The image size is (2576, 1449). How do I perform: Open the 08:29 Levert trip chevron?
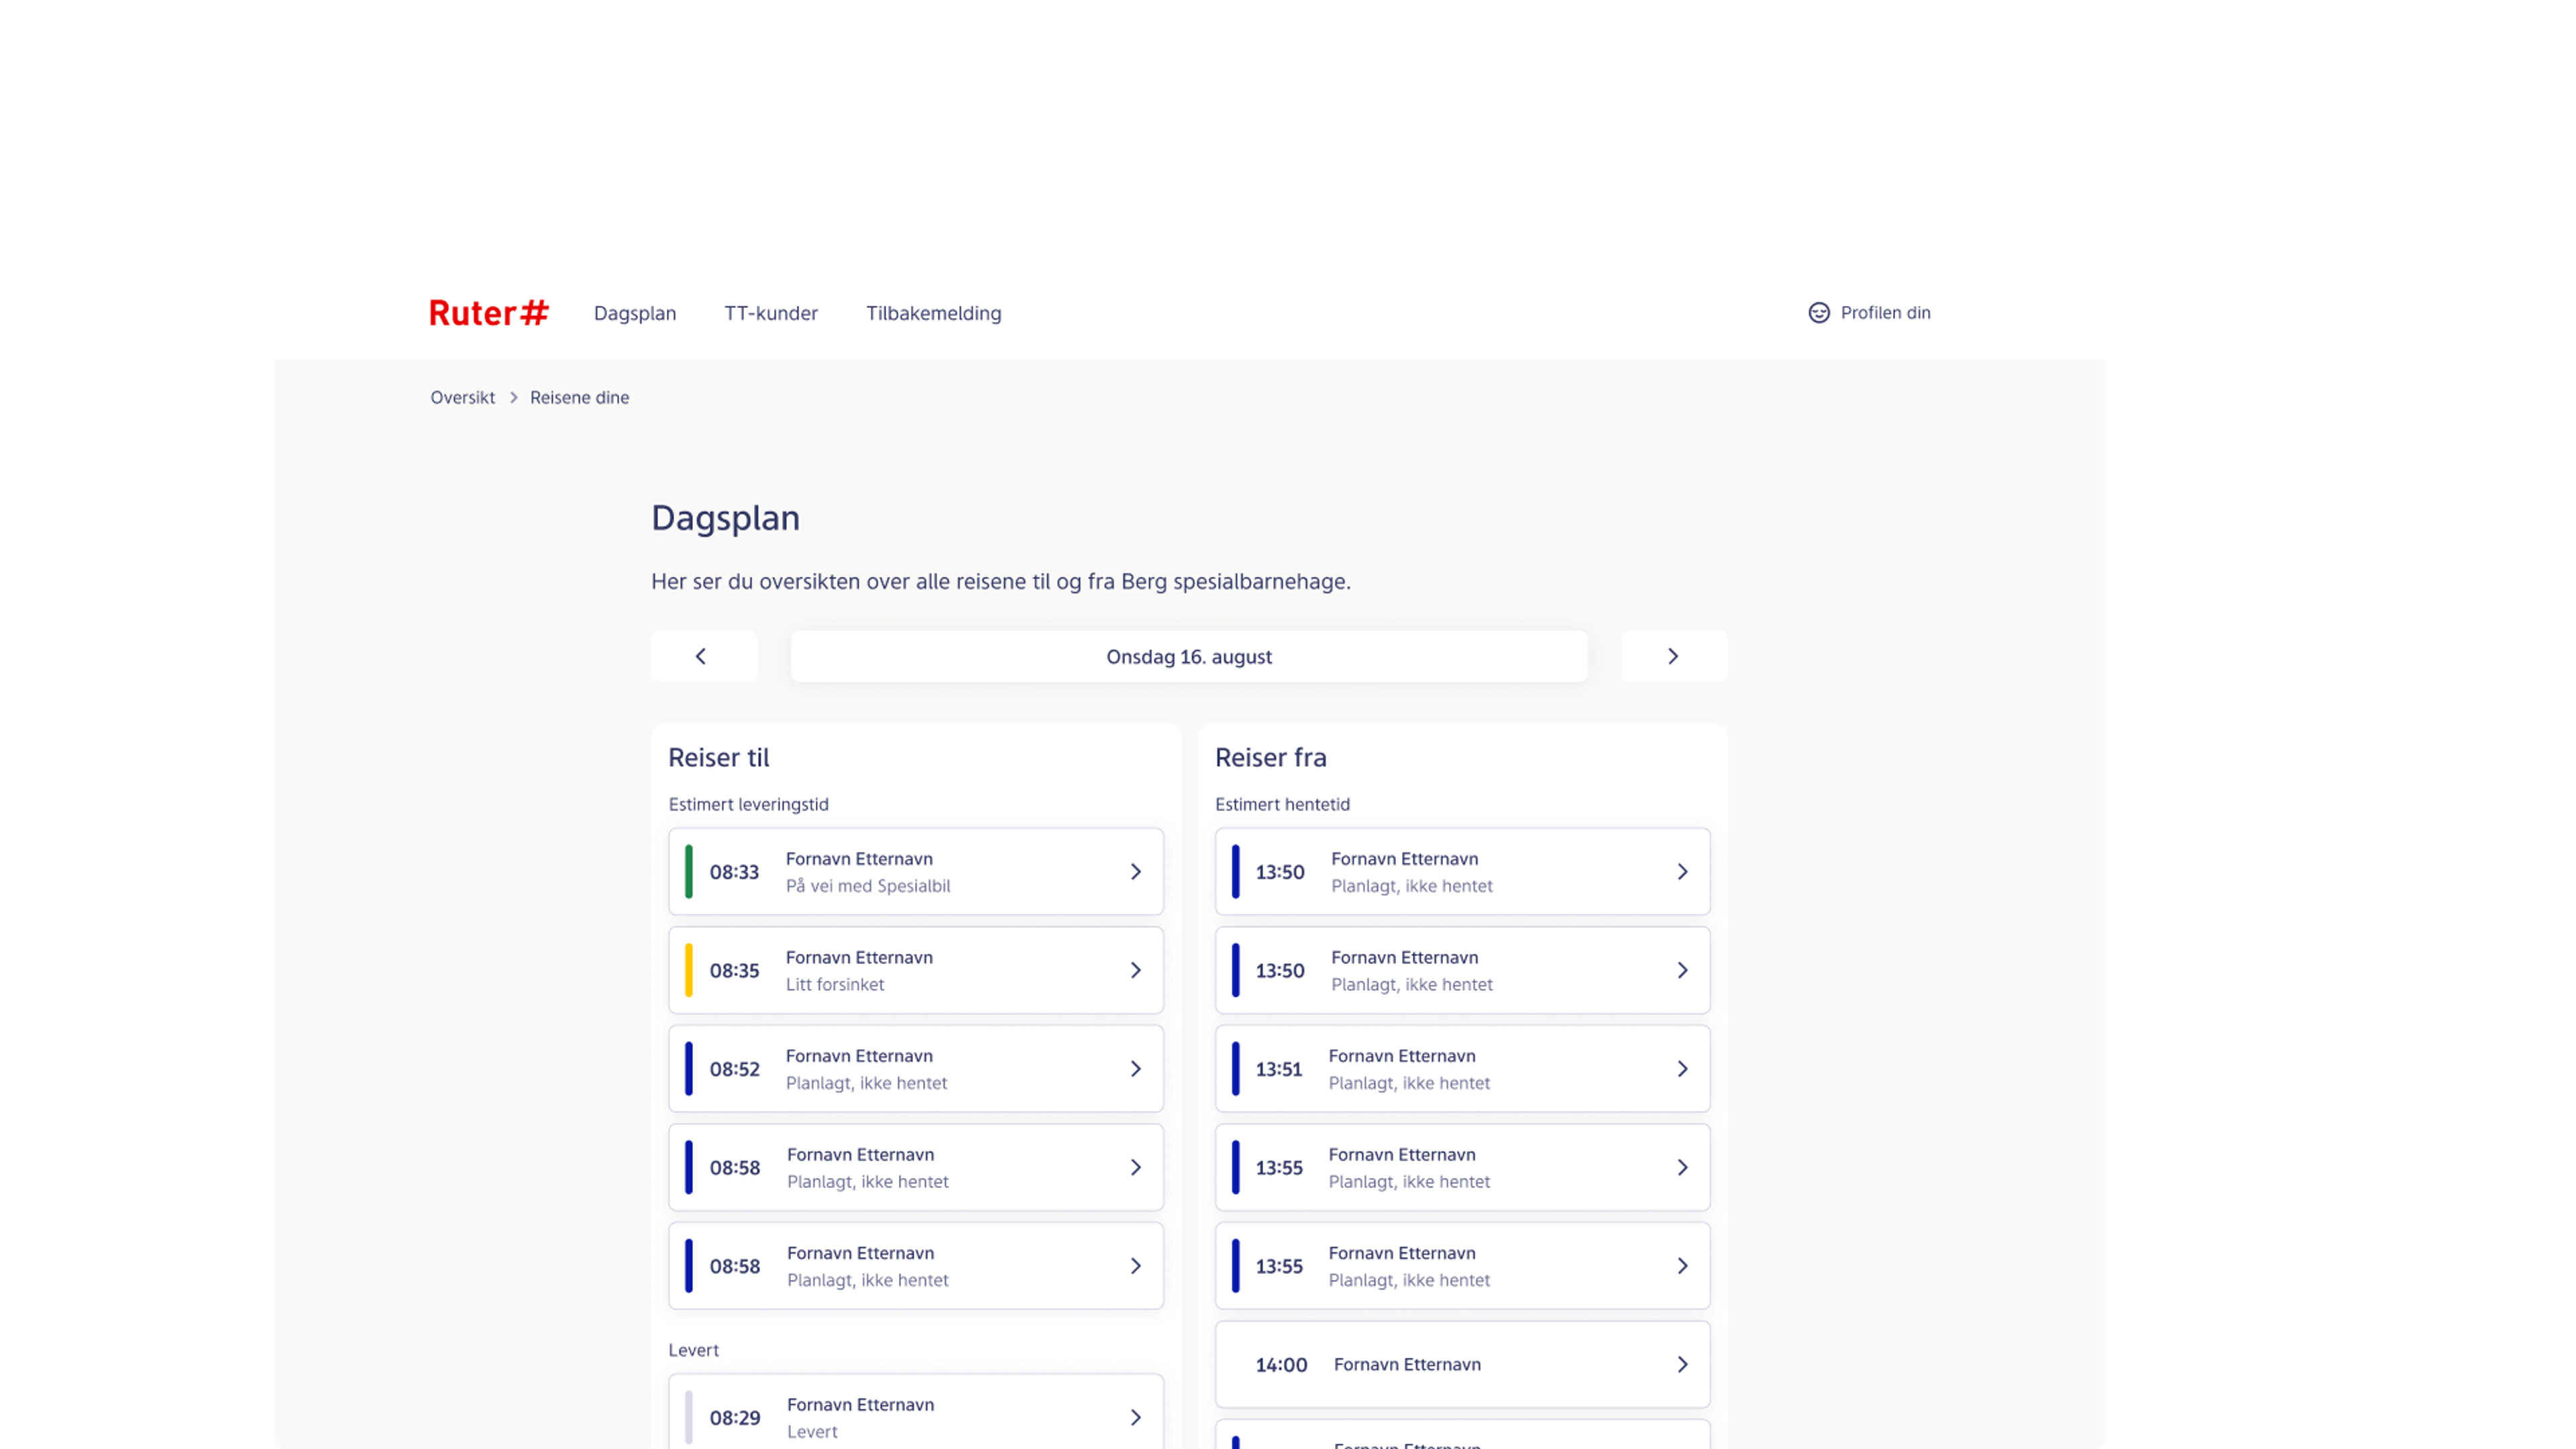[x=1135, y=1417]
